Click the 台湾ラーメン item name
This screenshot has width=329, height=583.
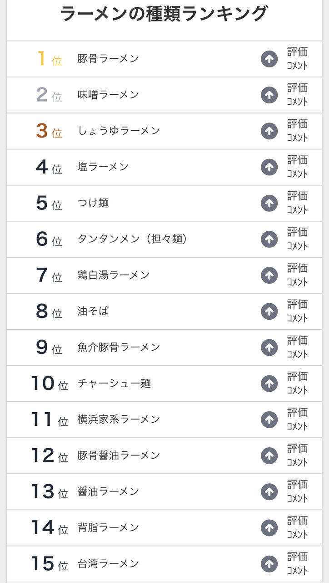pos(108,563)
